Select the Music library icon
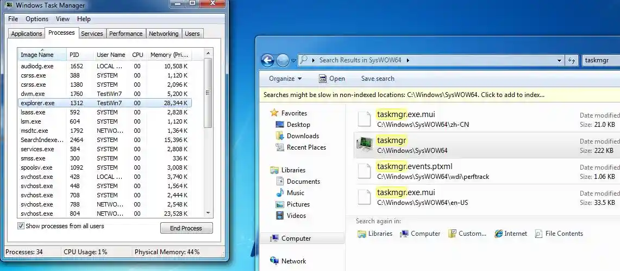Screen dimensions: 620x271 tap(280, 193)
